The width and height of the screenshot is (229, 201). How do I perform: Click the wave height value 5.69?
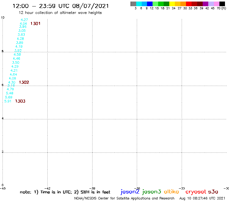[x=9, y=97]
